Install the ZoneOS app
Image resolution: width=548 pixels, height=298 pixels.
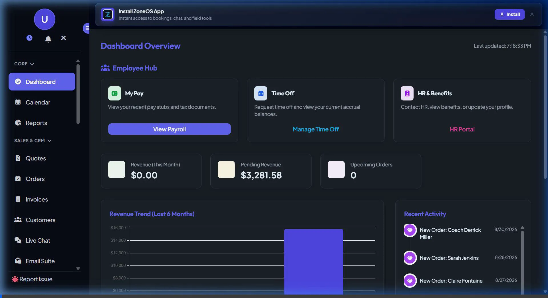(x=509, y=14)
